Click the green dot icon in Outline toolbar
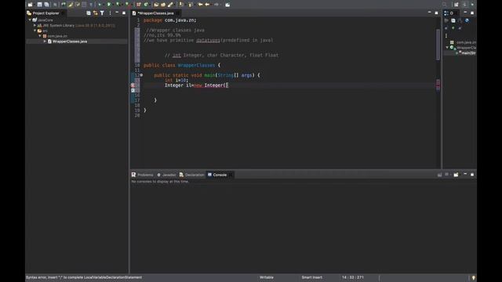The image size is (502, 282). point(453,28)
